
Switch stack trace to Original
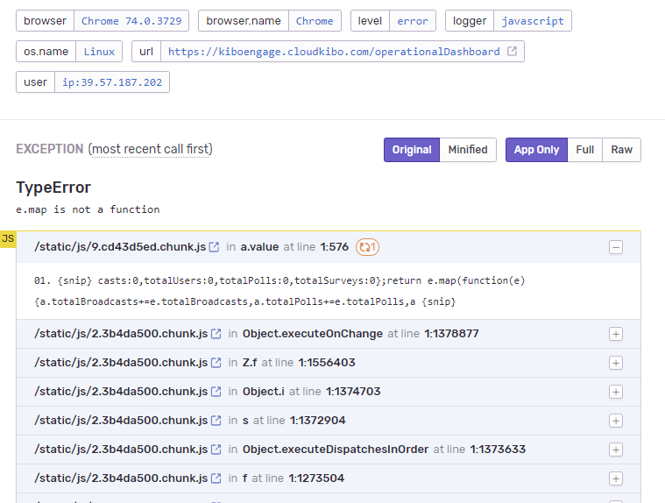[x=412, y=150]
